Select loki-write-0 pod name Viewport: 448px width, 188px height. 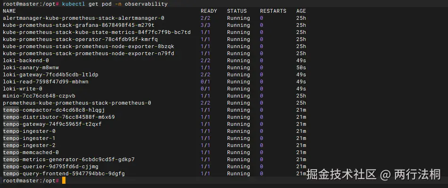pyautogui.click(x=23, y=89)
